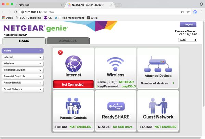Click the back navigation arrow

pyautogui.click(x=3, y=12)
